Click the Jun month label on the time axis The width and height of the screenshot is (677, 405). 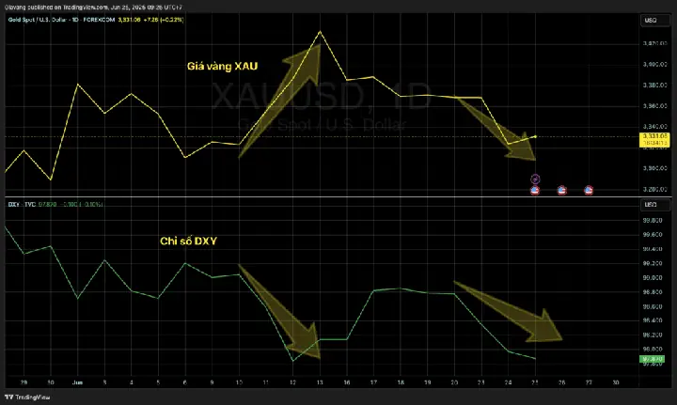point(78,382)
